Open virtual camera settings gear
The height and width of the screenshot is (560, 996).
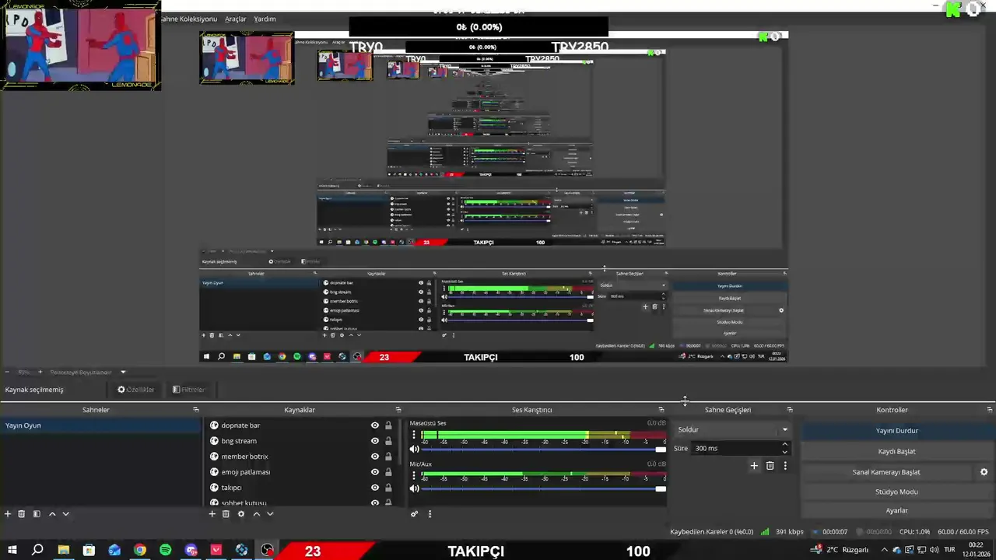[984, 472]
